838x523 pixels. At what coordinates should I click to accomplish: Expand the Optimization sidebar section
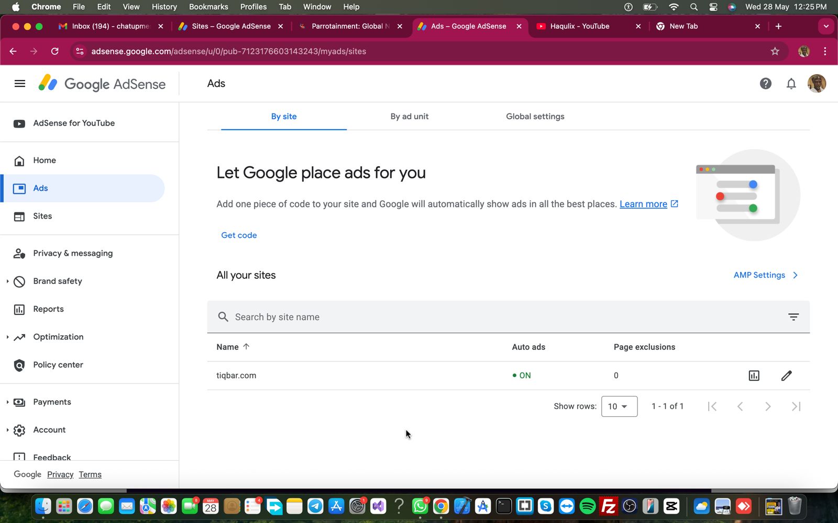(8, 337)
